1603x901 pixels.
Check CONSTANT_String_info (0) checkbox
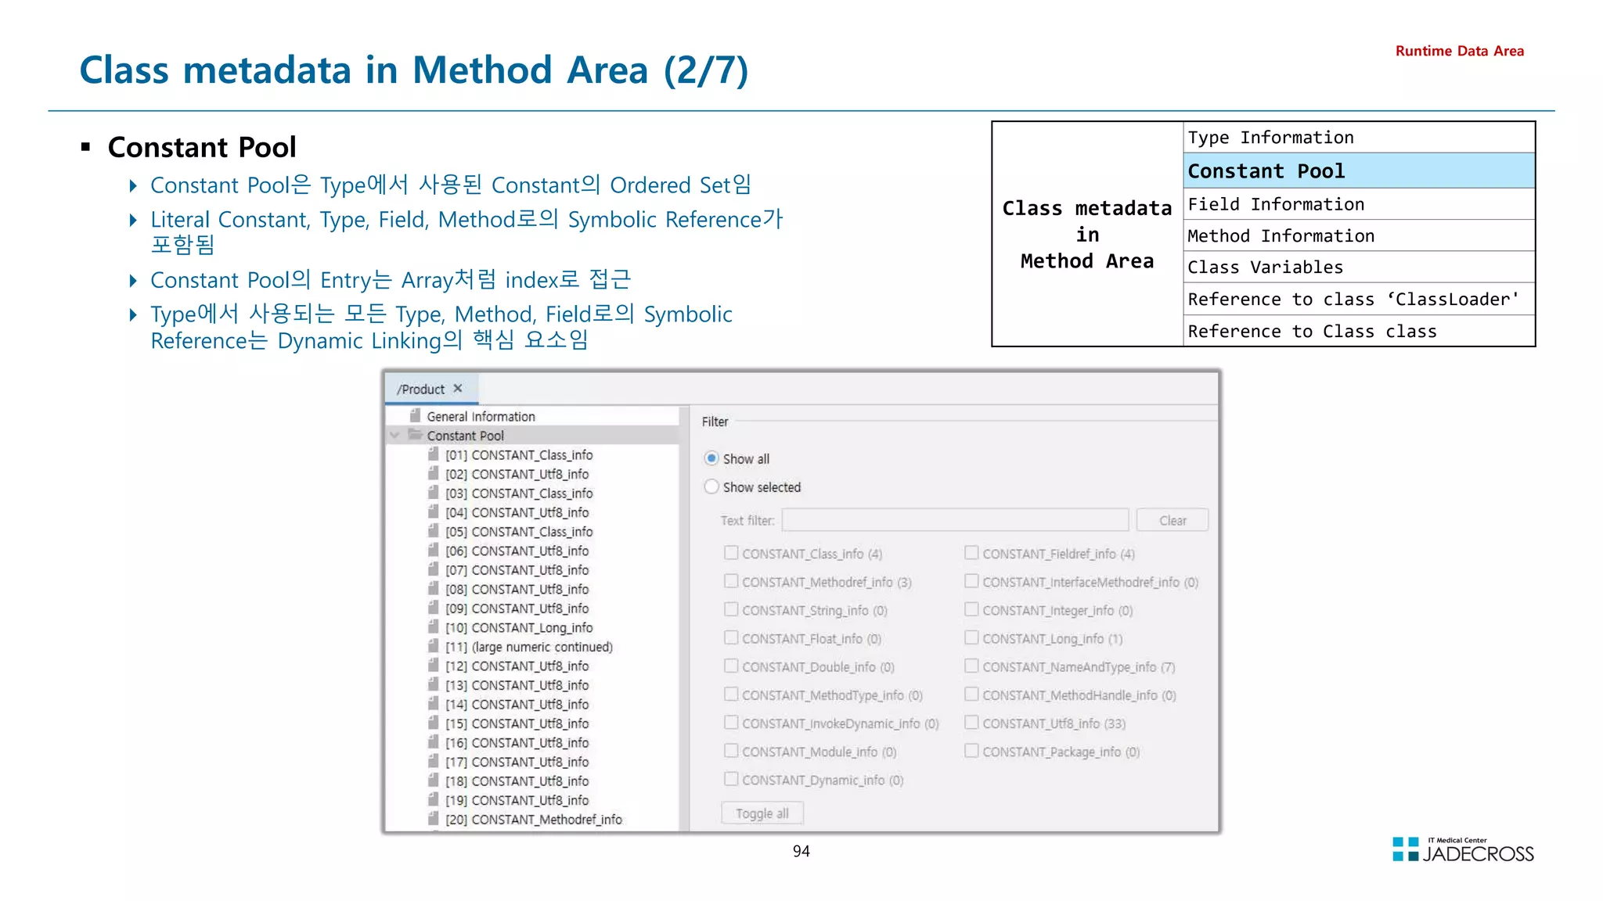pos(731,609)
